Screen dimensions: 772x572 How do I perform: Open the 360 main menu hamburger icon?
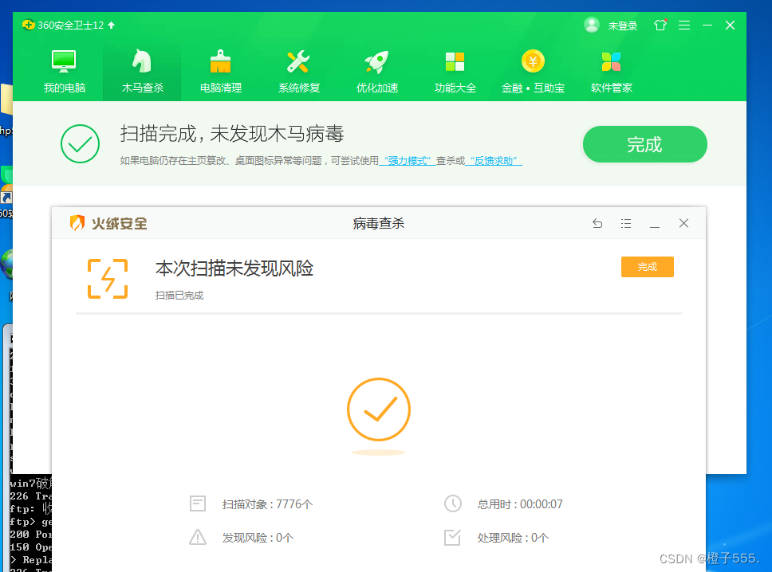pyautogui.click(x=684, y=25)
